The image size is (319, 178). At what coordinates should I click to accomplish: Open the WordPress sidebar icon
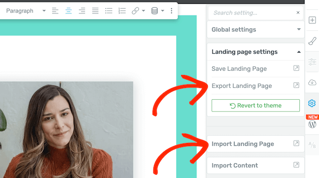pyautogui.click(x=312, y=124)
